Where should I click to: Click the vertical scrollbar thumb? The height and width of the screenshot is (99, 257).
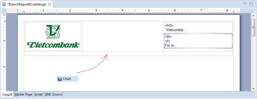[253, 27]
